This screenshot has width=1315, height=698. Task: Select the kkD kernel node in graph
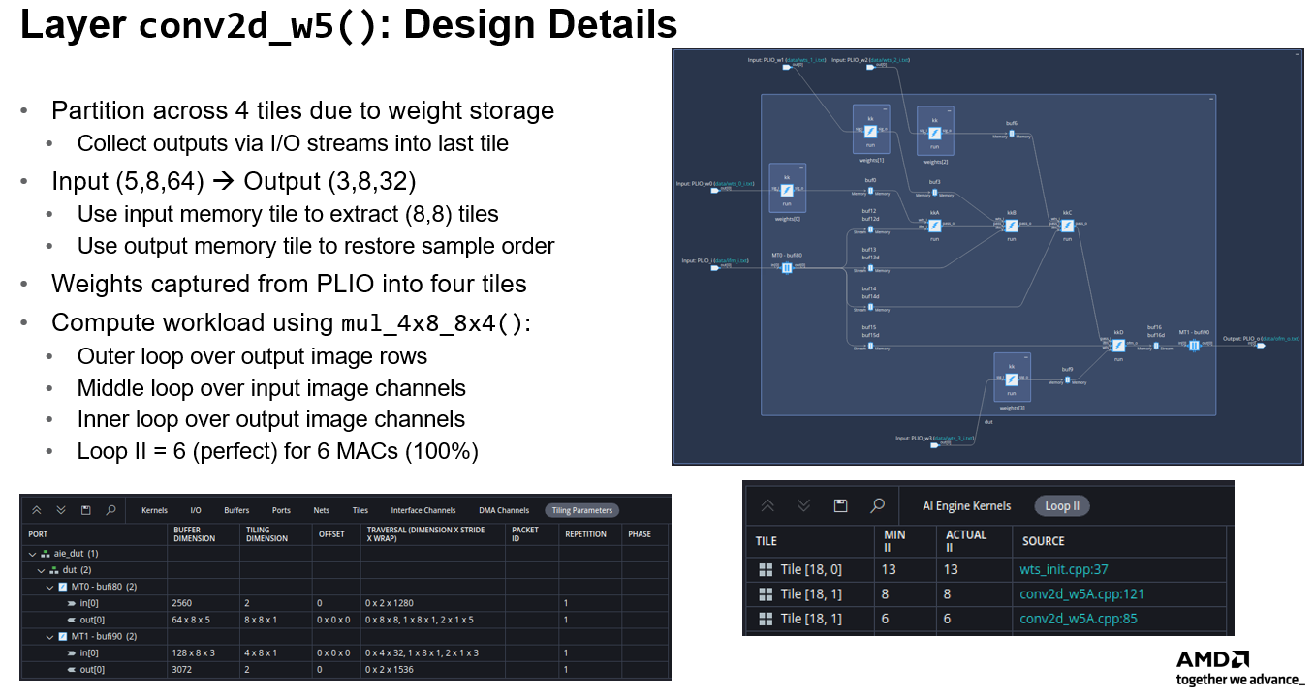1117,346
